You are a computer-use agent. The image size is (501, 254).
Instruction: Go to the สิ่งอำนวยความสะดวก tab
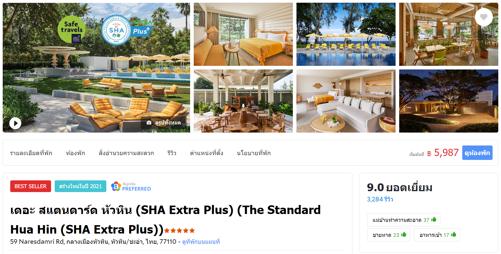[126, 153]
